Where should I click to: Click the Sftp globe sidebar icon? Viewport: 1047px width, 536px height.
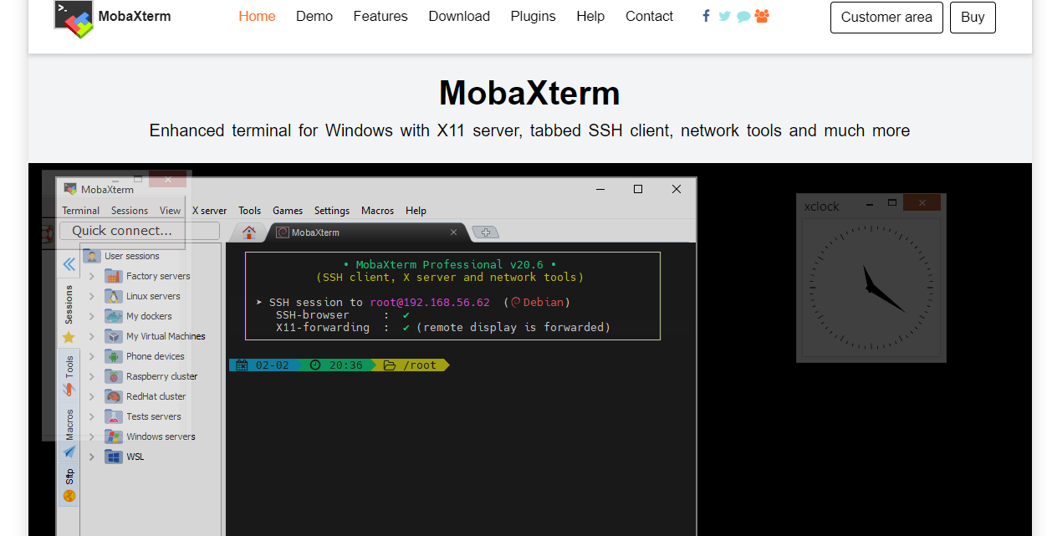(69, 496)
